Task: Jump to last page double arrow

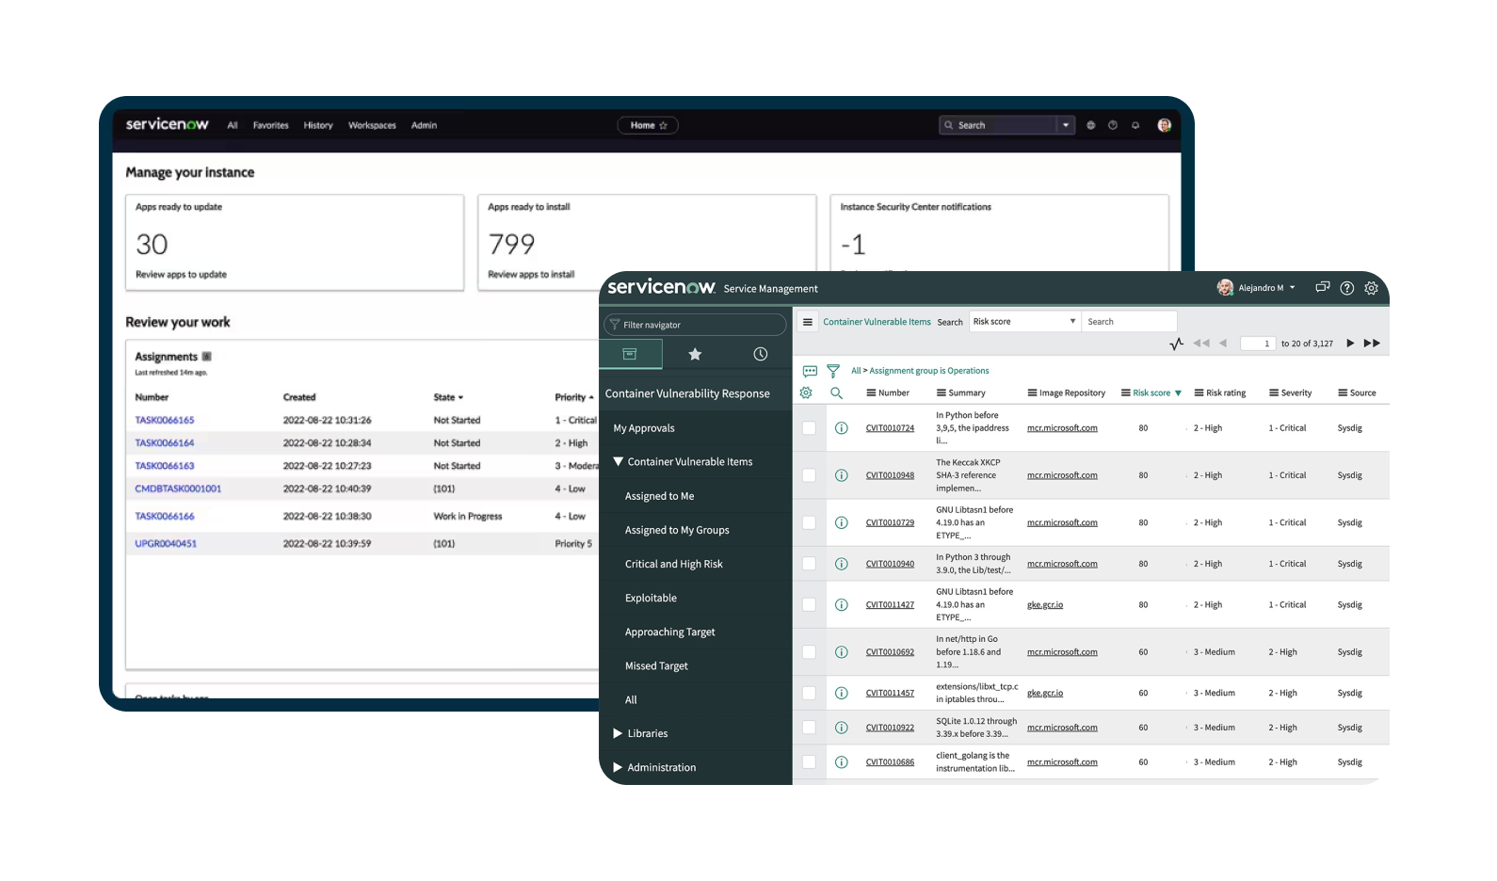Action: pos(1372,344)
